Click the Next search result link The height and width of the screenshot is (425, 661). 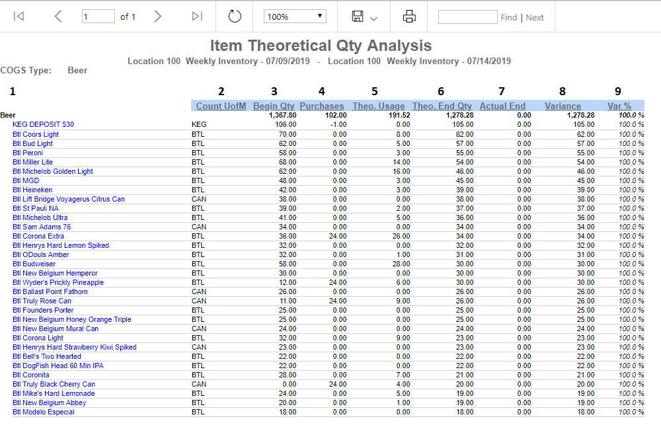pyautogui.click(x=535, y=17)
